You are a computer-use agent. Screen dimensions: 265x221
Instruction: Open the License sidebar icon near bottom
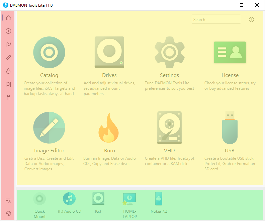click(x=8, y=200)
